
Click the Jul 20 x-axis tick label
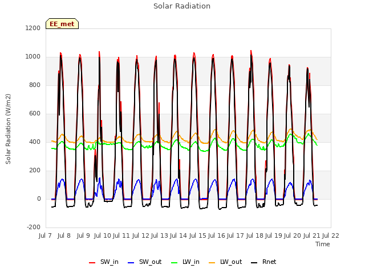pyautogui.click(x=293, y=236)
